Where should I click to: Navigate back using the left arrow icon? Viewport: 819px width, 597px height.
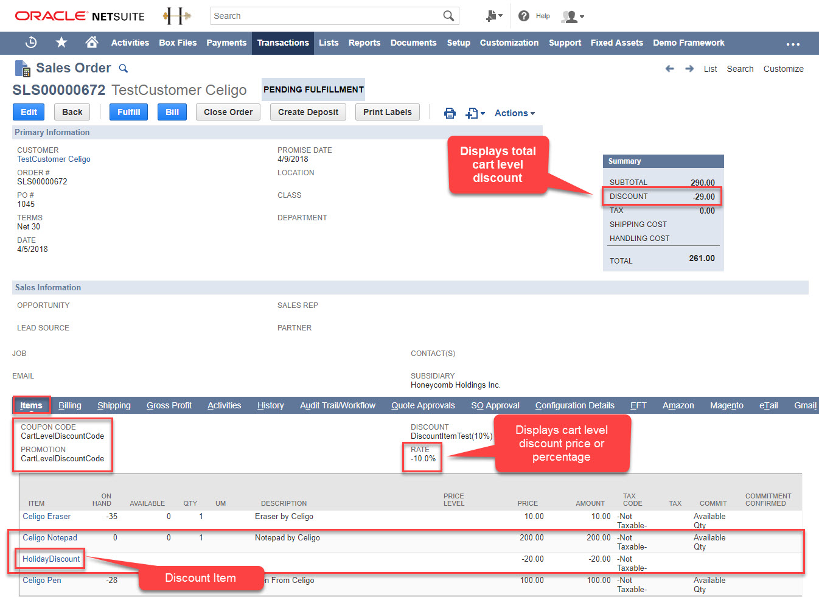click(670, 69)
